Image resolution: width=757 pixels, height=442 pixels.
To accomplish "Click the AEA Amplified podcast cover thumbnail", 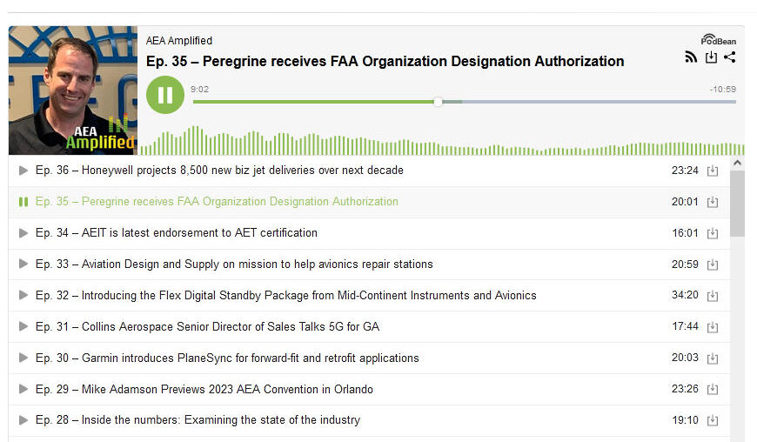I will point(73,90).
